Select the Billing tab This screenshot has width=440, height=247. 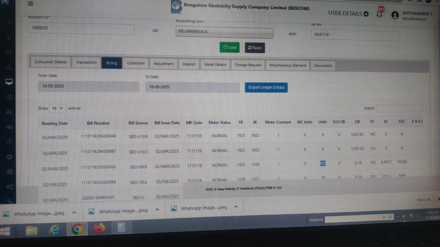(x=111, y=63)
